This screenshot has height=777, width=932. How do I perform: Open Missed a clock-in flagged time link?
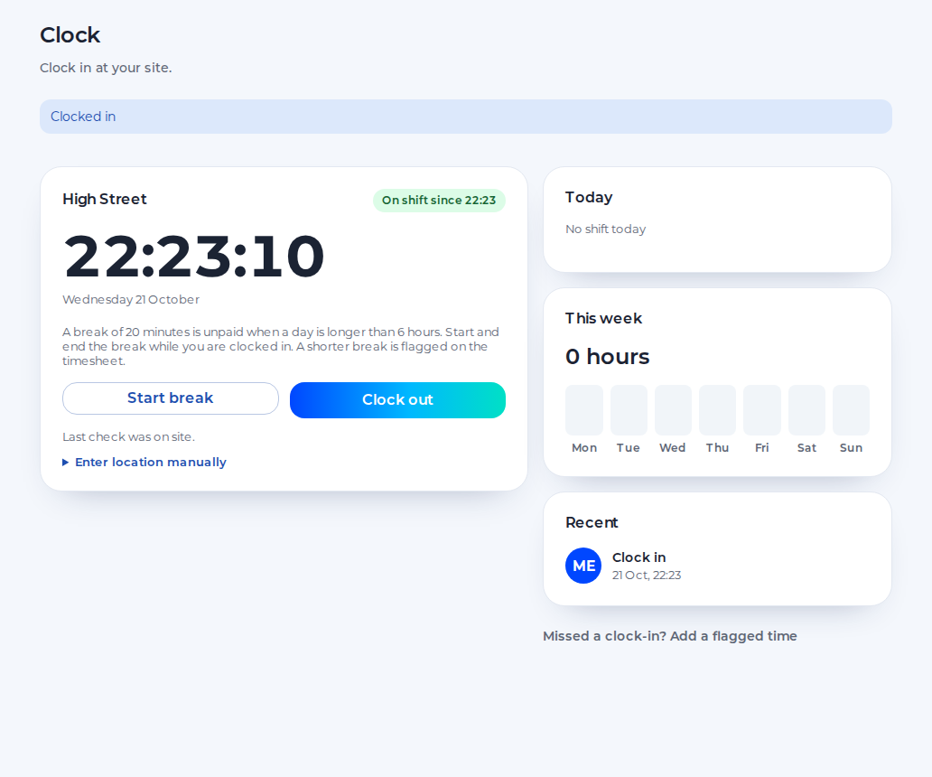pyautogui.click(x=670, y=636)
